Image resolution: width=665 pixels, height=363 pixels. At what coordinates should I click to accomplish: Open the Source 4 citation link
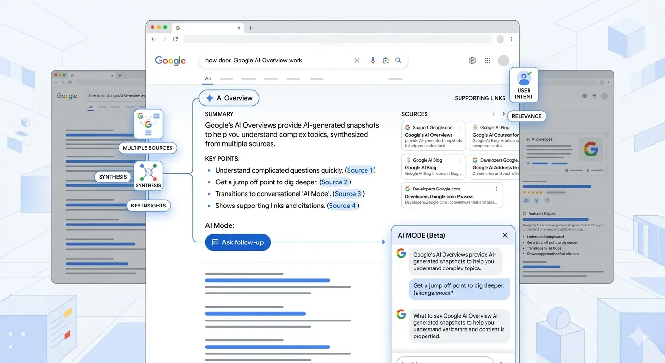coord(342,206)
